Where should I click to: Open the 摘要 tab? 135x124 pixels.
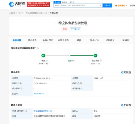click(x=79, y=40)
